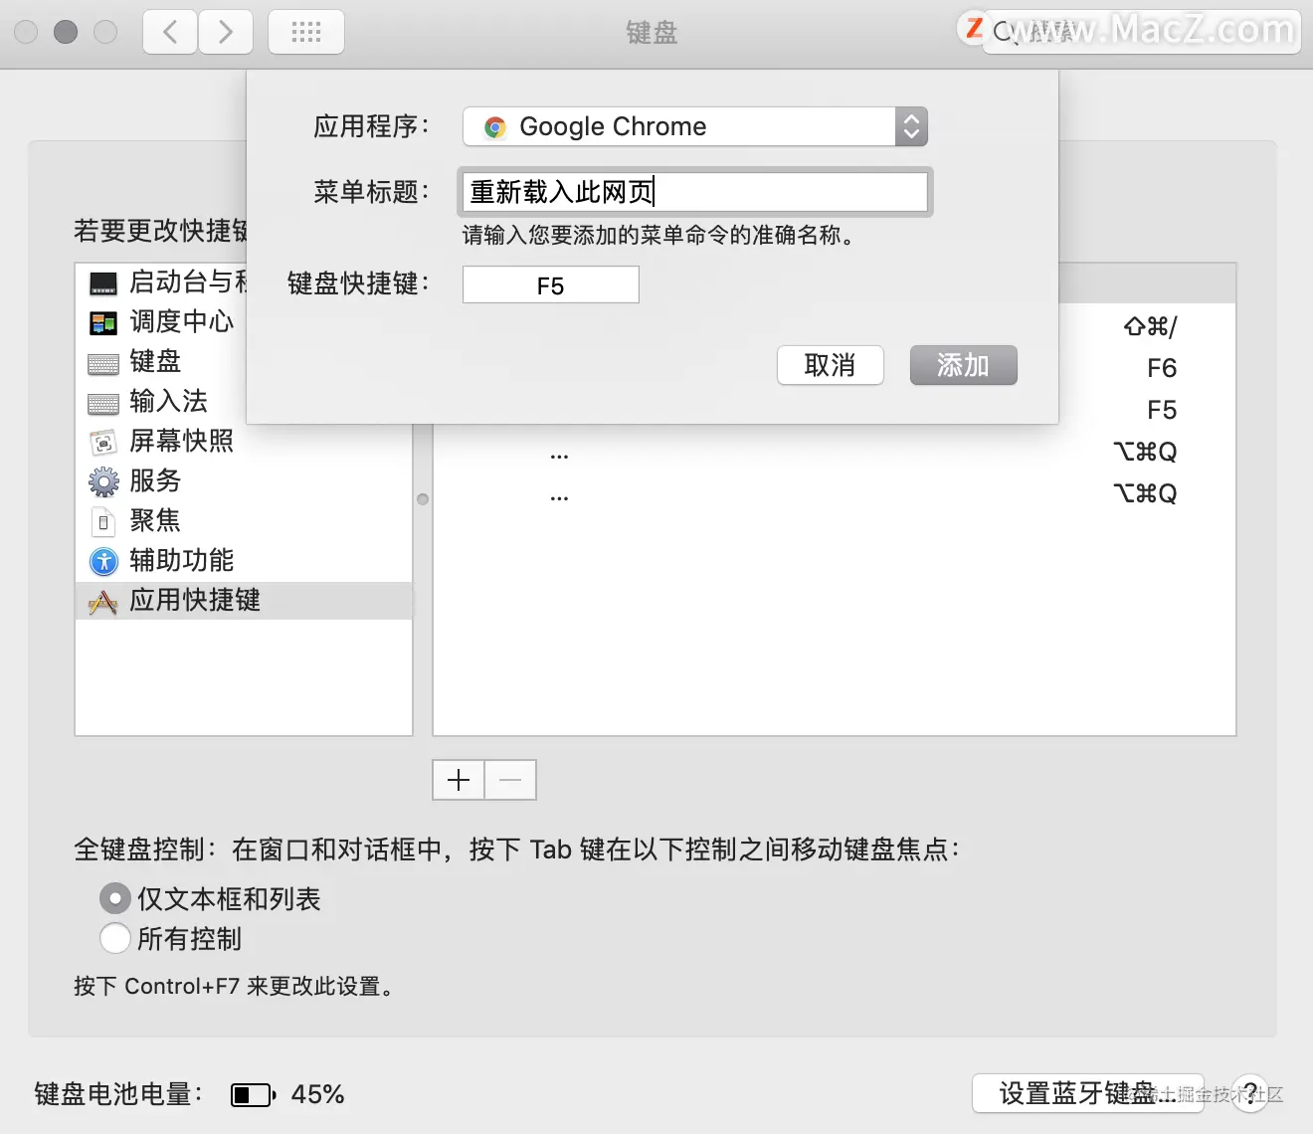Image resolution: width=1313 pixels, height=1134 pixels.
Task: Click the Launchpad & Dock category icon
Action: click(103, 283)
